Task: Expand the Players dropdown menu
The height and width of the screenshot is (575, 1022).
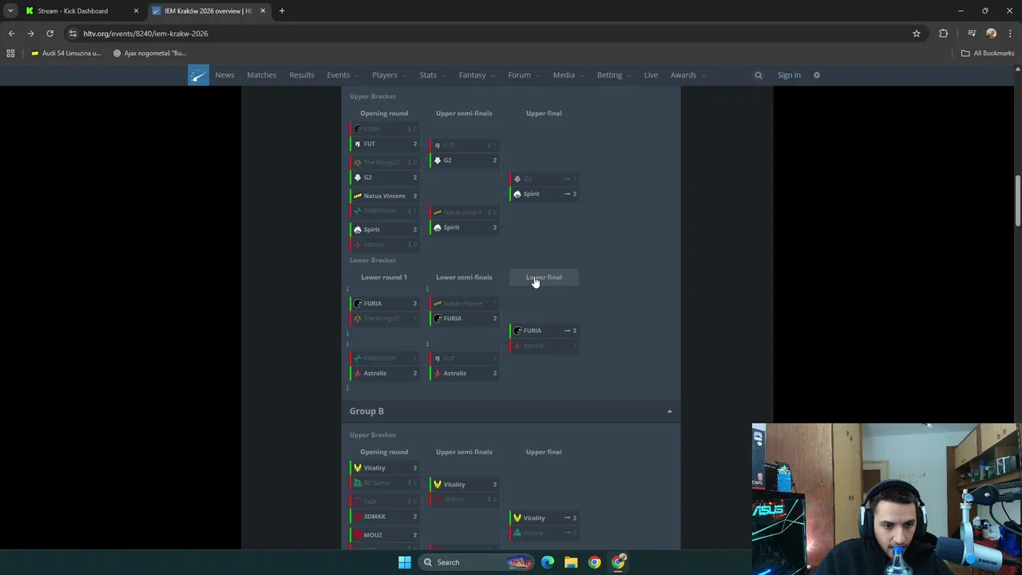Action: pos(389,75)
